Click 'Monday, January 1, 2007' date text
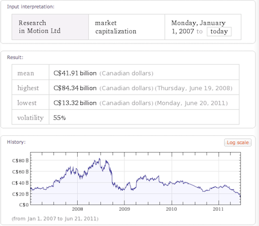The width and height of the screenshot is (259, 226). pos(198,27)
